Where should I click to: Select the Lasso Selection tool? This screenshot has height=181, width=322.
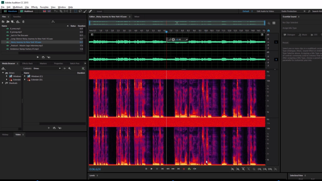point(80,11)
